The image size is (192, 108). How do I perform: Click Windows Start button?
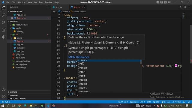pos(3,106)
